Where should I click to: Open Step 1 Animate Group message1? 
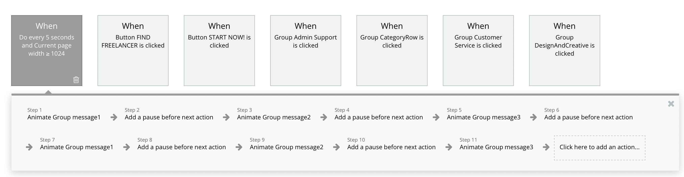tap(64, 117)
